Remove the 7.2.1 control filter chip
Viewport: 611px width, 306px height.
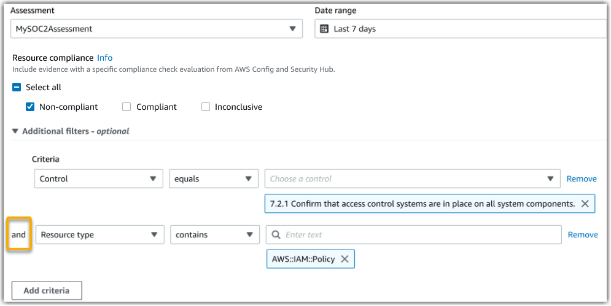tap(585, 204)
